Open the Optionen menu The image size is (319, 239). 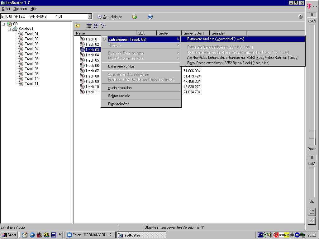[20, 9]
